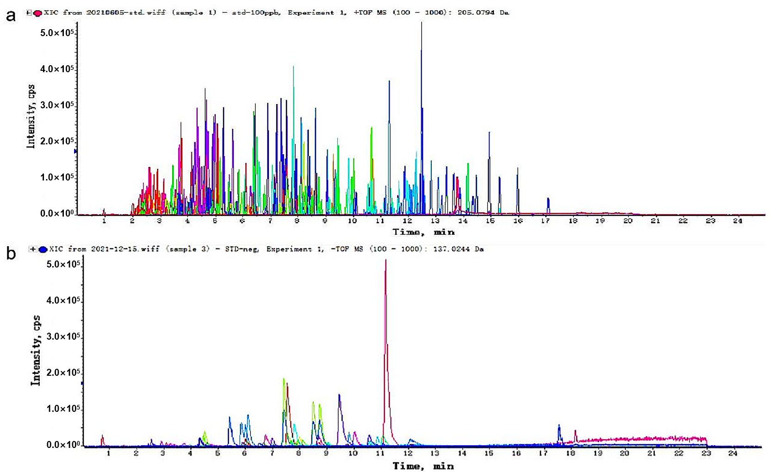Click the 'Time, min' axis label in panel b
The image size is (777, 472).
[423, 466]
